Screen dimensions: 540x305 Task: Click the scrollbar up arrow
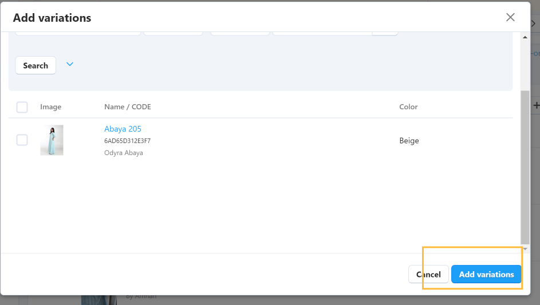[525, 37]
